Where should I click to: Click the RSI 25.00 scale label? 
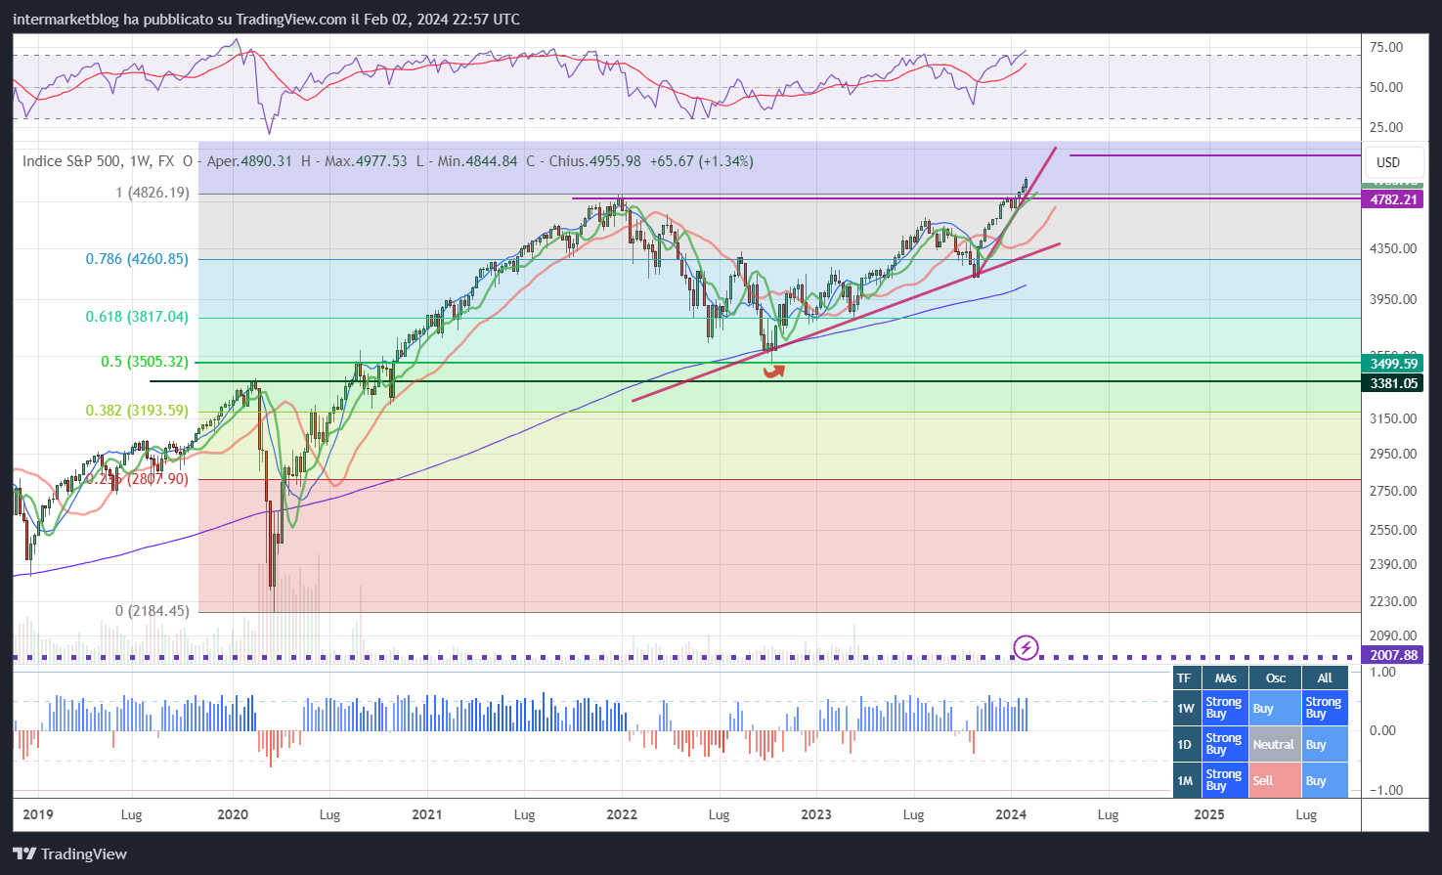[1386, 127]
